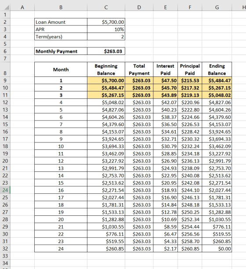
Task: Select column C header
Action: (x=106, y=7)
